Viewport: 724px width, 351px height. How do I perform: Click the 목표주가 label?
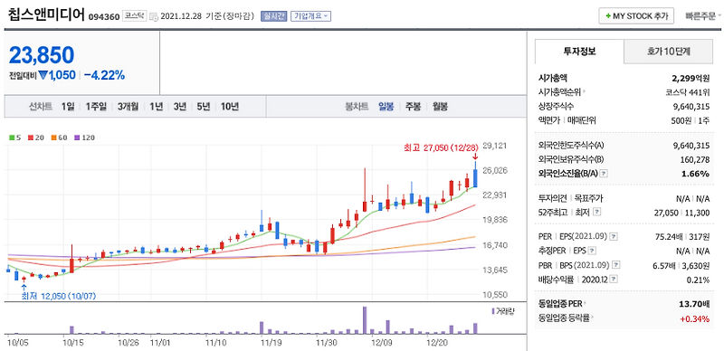tap(588, 198)
